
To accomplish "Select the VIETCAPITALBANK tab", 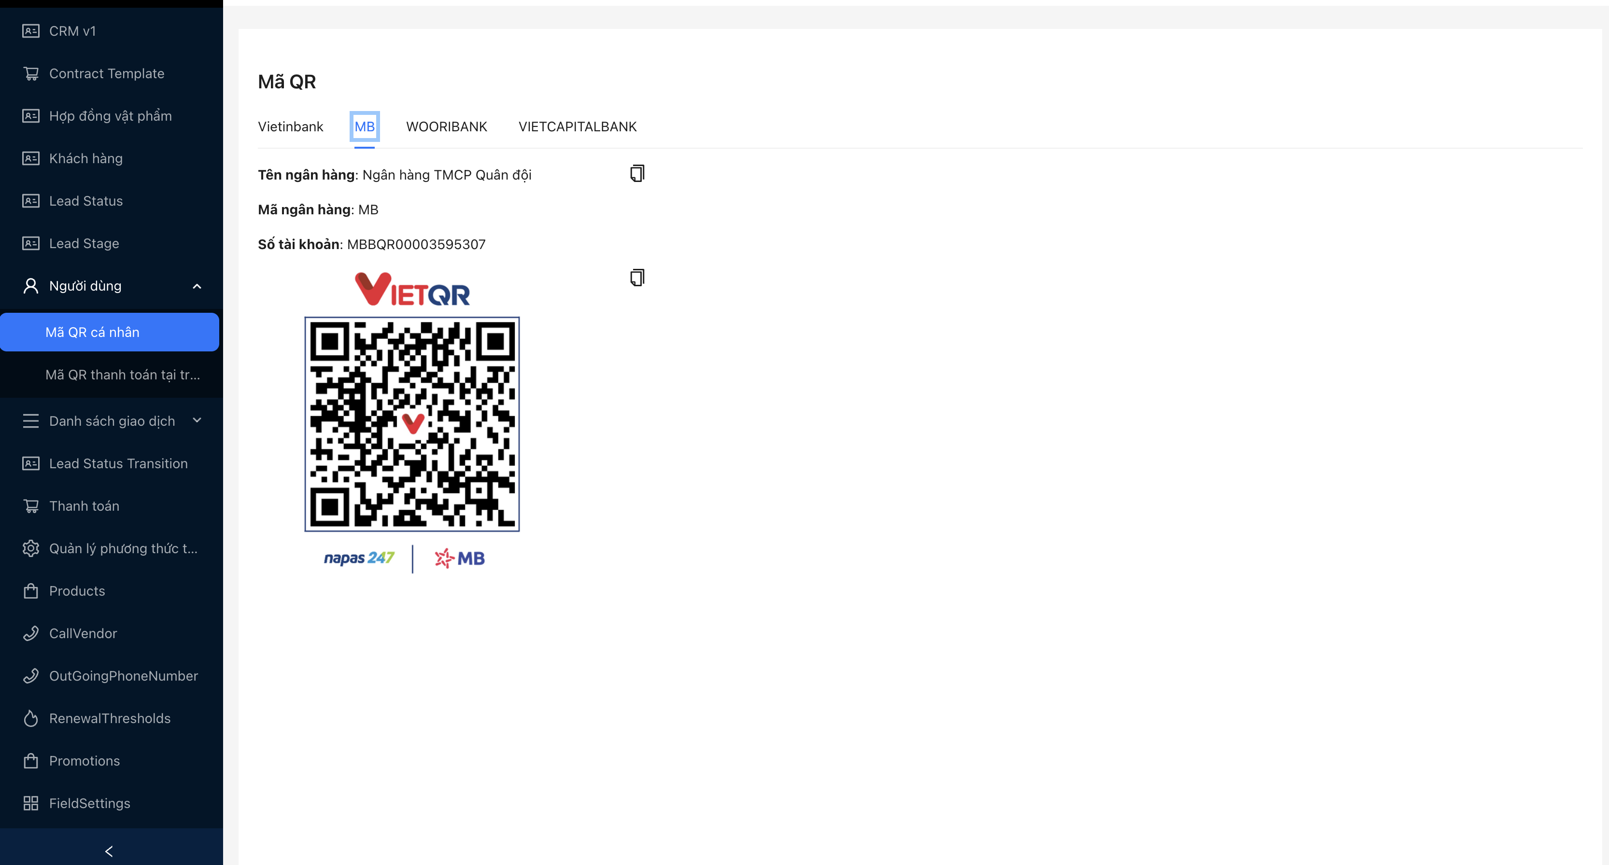I will 577,127.
